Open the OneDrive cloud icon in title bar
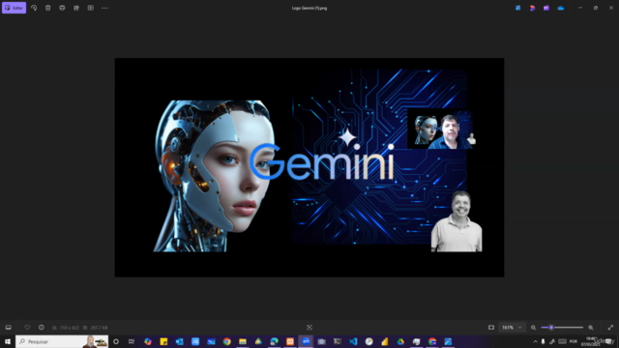619x348 pixels. click(561, 8)
